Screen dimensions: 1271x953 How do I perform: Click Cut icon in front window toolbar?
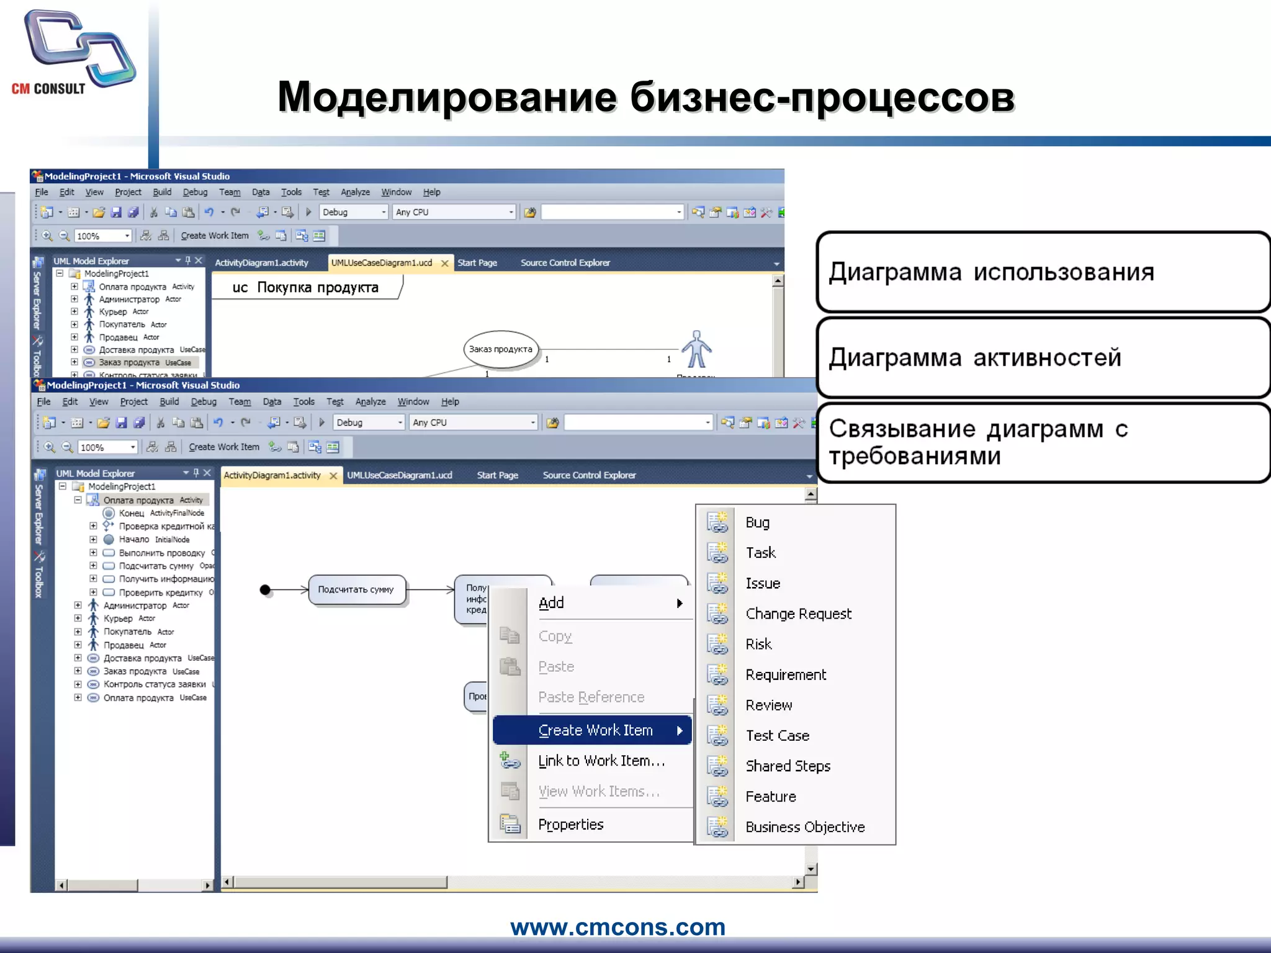tap(160, 423)
